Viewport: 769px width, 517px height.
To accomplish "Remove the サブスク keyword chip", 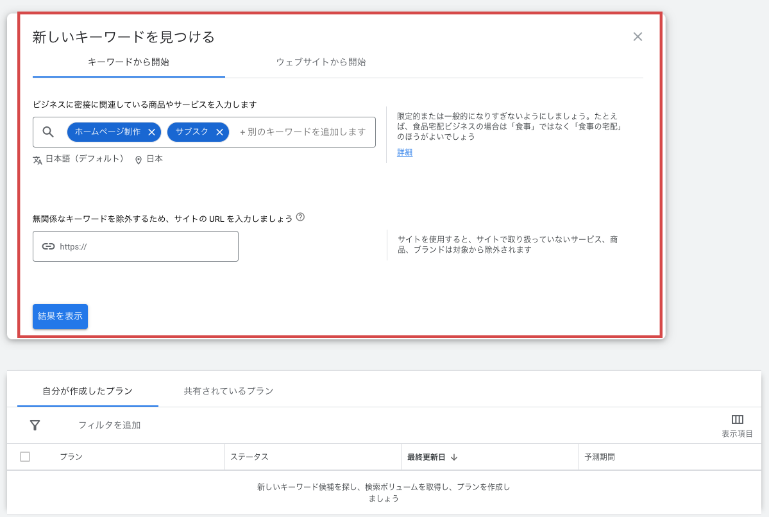I will (x=219, y=132).
